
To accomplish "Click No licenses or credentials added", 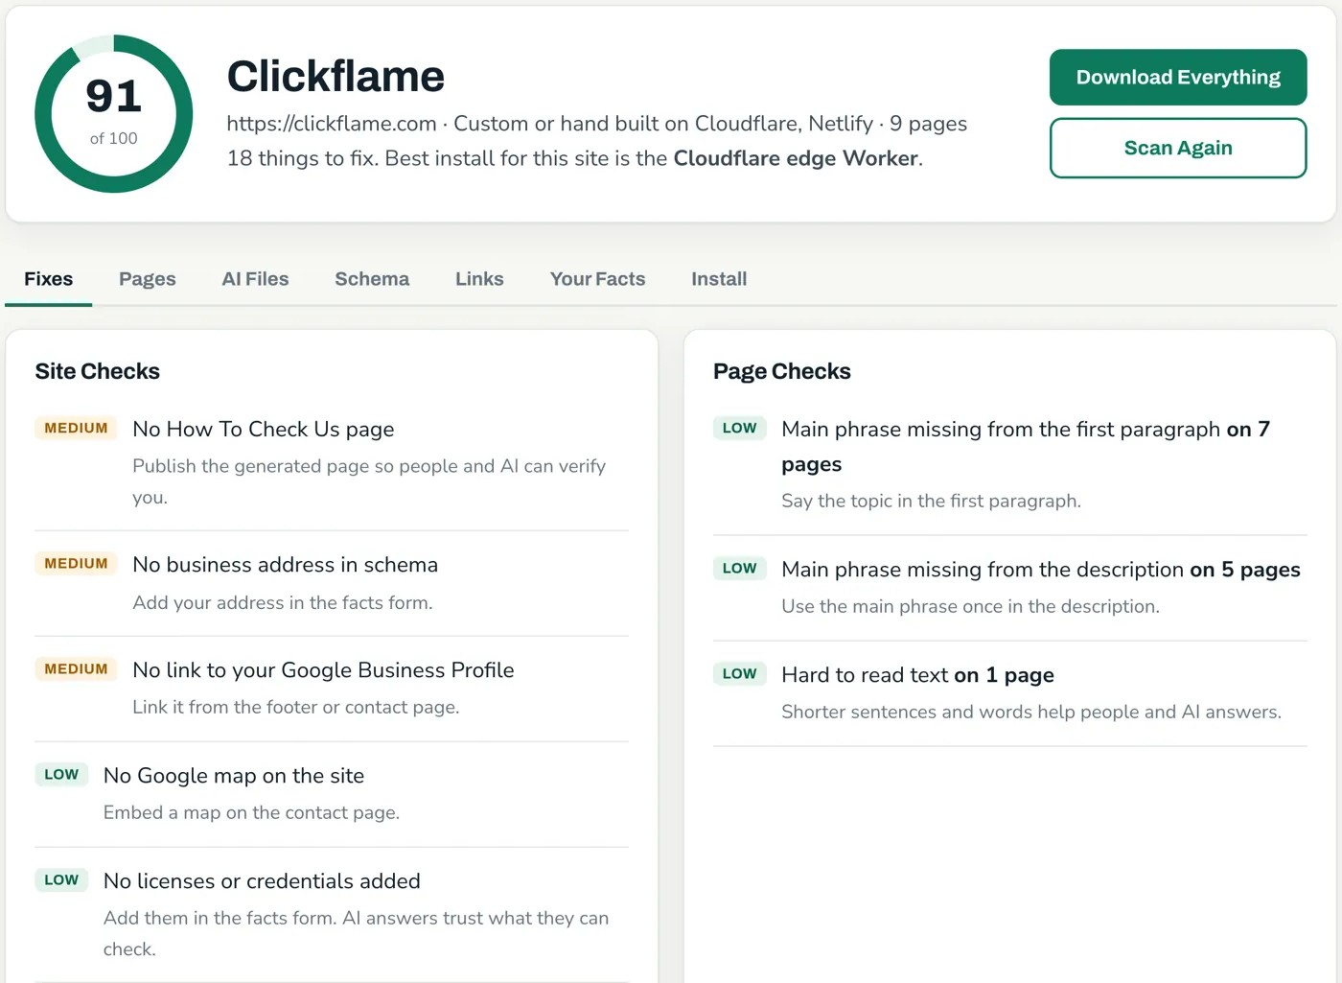I will (x=262, y=881).
